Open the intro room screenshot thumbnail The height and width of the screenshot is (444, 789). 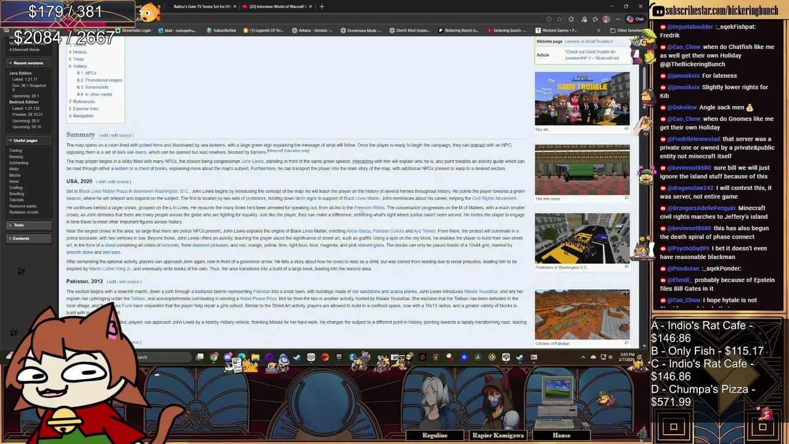[582, 170]
